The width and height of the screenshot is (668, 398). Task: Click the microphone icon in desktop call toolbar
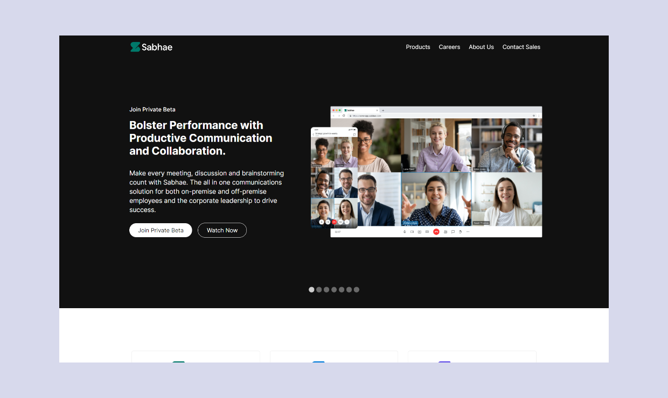click(x=405, y=232)
